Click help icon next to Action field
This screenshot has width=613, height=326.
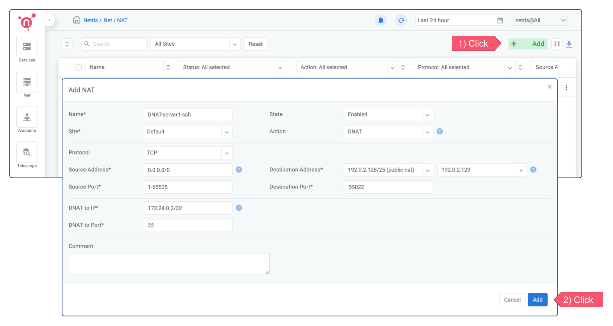tap(439, 131)
